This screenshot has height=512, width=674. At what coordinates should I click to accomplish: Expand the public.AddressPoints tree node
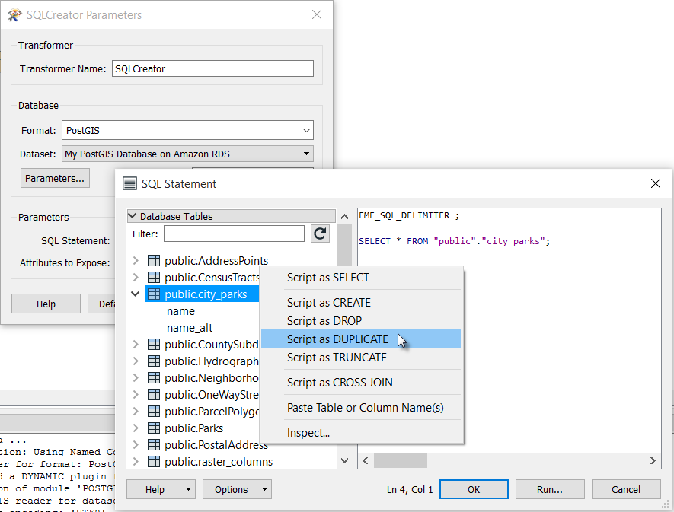click(136, 261)
